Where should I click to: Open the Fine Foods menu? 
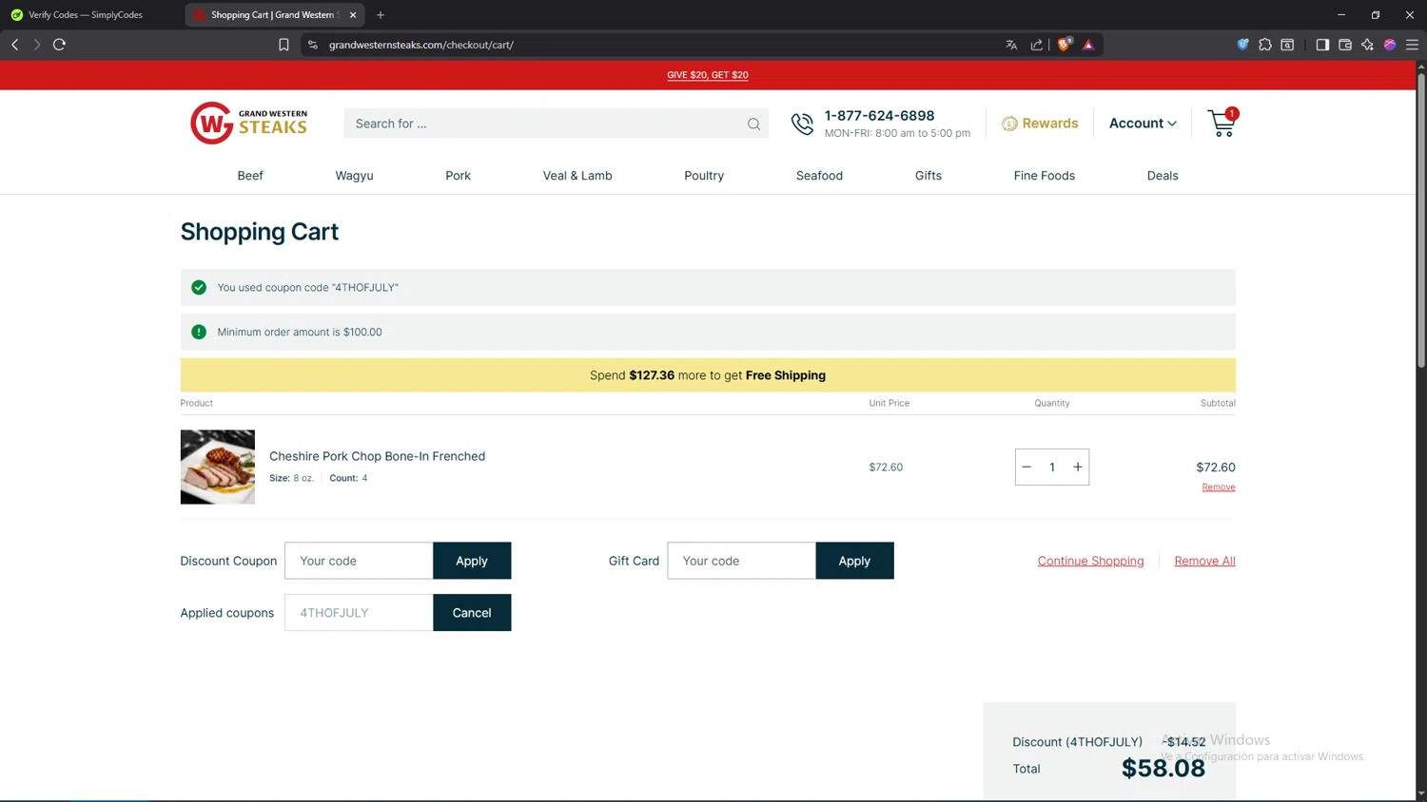tap(1044, 176)
